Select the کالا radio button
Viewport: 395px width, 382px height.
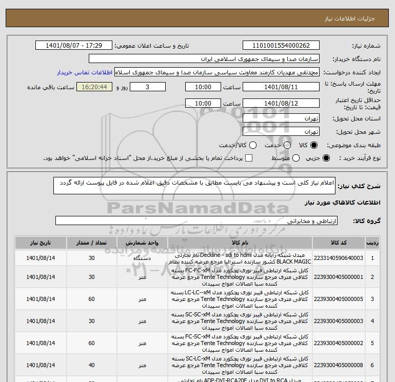tap(314, 145)
